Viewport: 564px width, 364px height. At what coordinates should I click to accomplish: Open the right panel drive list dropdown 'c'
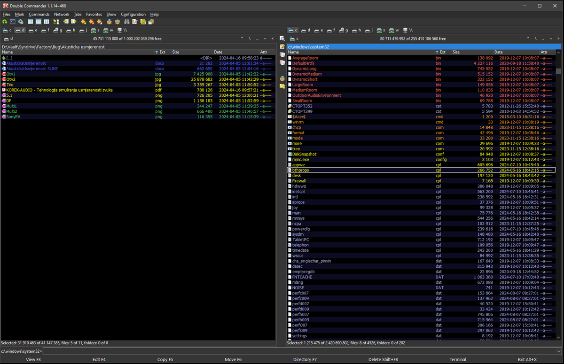(294, 39)
